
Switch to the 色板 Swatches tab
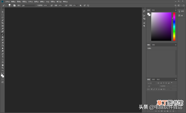tap(153, 10)
